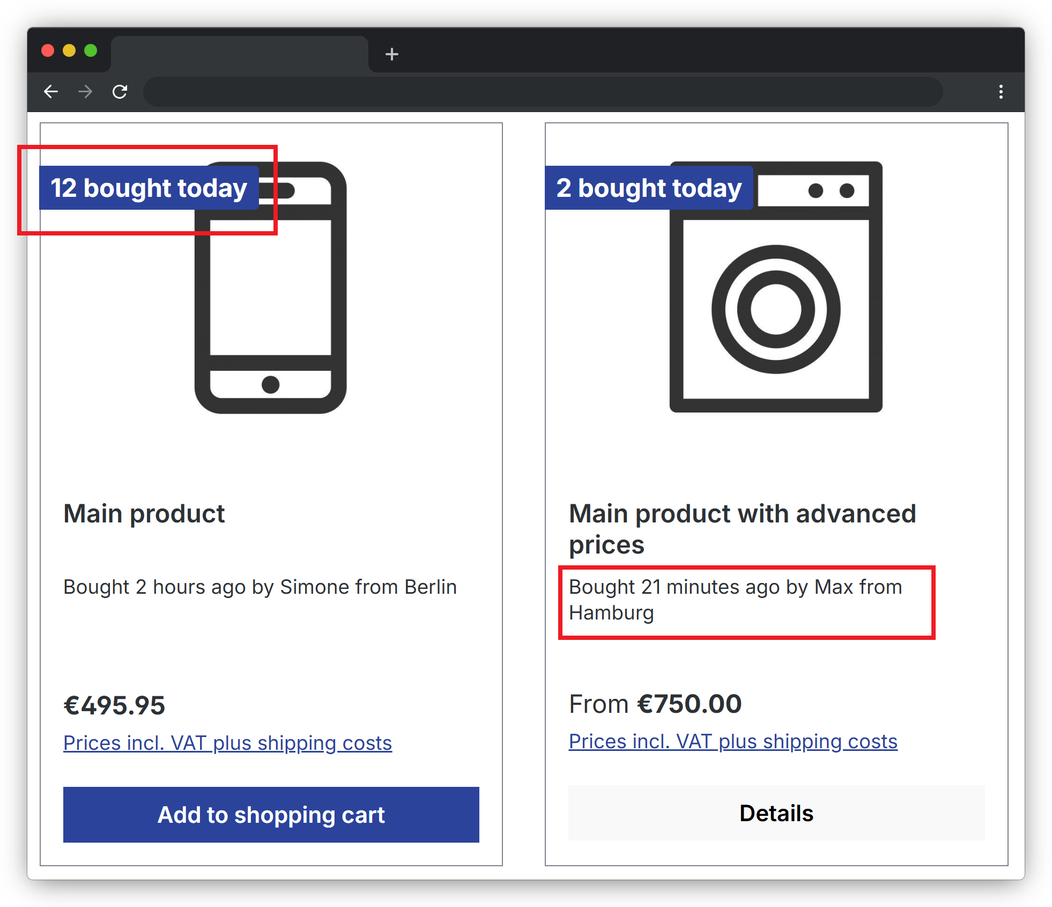Click the red close window button

coord(48,50)
